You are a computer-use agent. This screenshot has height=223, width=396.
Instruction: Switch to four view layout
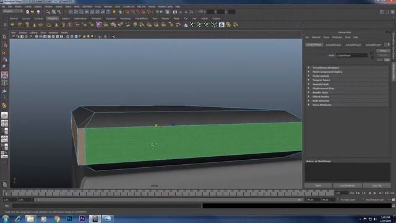coord(4,123)
